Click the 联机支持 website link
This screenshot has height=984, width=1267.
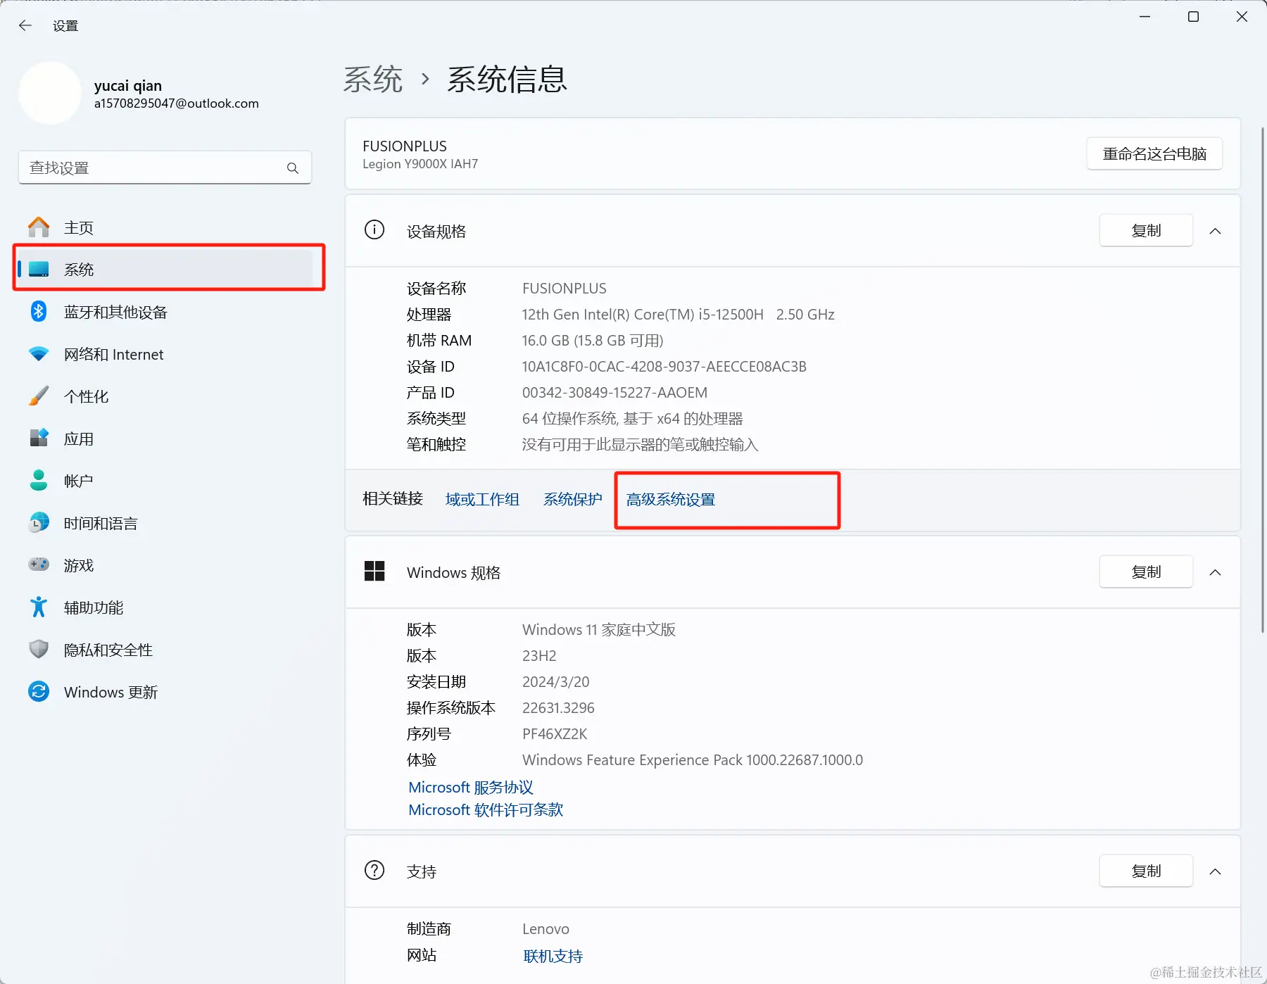(553, 956)
